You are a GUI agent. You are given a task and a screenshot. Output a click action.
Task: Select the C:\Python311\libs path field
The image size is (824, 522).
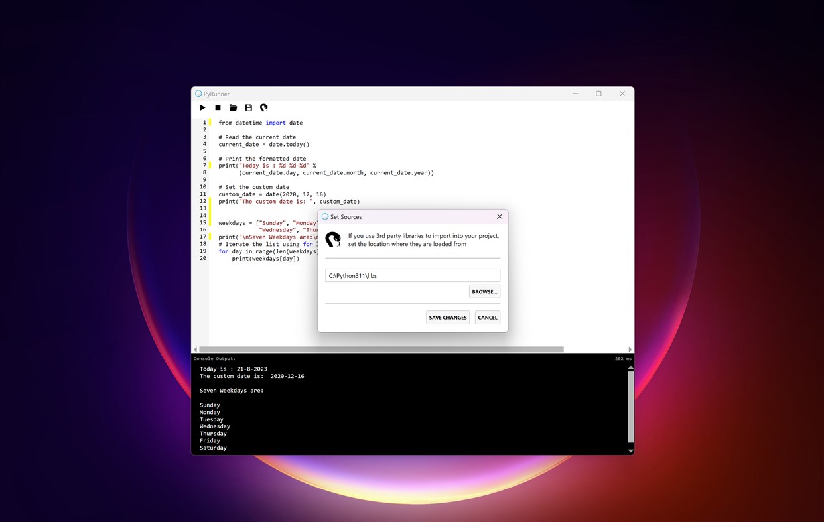click(x=412, y=275)
